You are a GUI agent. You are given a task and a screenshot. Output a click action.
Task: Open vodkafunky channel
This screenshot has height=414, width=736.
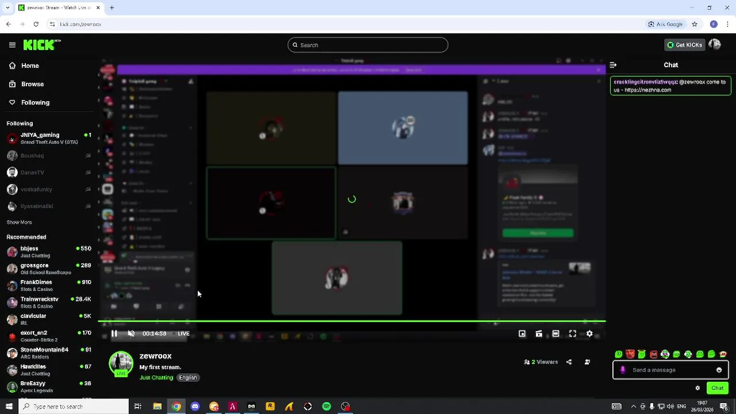coord(49,189)
